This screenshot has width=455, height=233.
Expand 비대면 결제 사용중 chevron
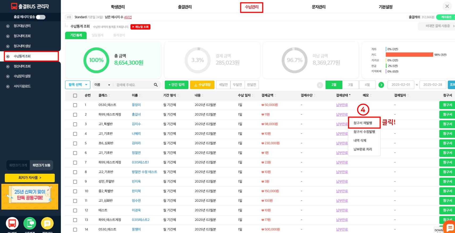(453, 26)
